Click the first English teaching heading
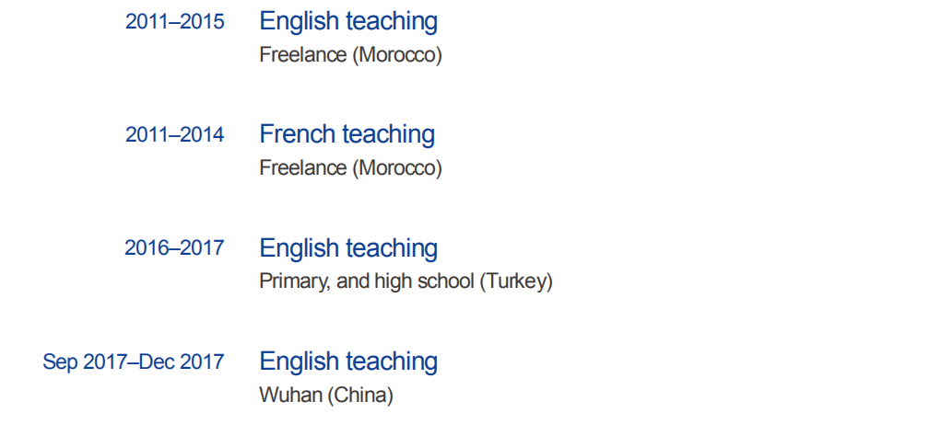 (348, 21)
